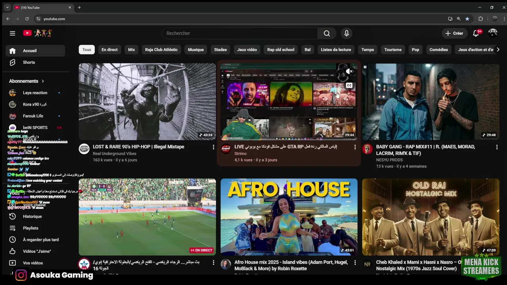Image resolution: width=507 pixels, height=285 pixels.
Task: Open Farouk Life channel
Action: coord(35,116)
